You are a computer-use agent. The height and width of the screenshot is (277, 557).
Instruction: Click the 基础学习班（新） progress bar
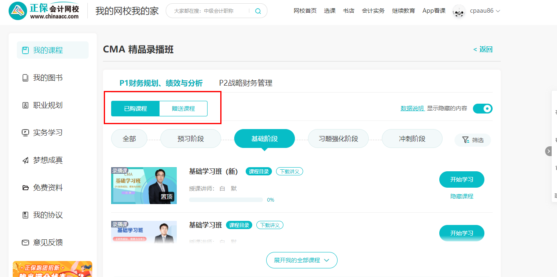[226, 200]
